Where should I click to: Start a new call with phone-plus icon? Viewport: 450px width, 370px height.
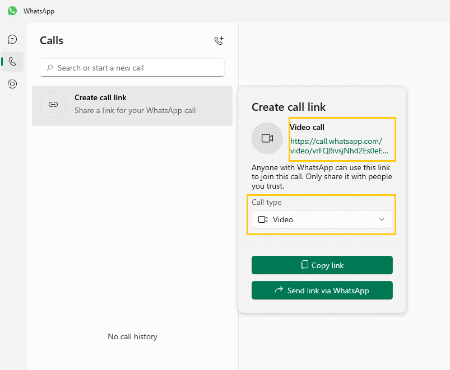219,40
